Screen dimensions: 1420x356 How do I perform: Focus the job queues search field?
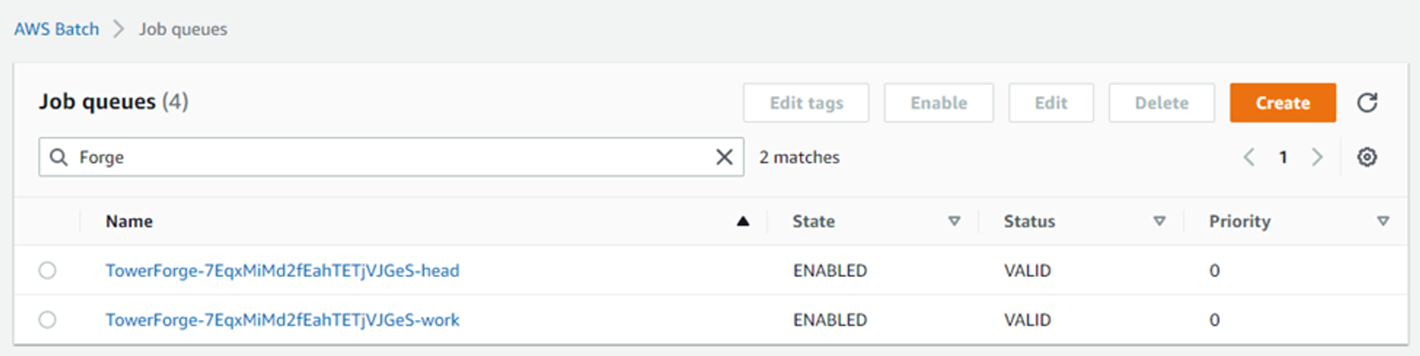tap(391, 157)
